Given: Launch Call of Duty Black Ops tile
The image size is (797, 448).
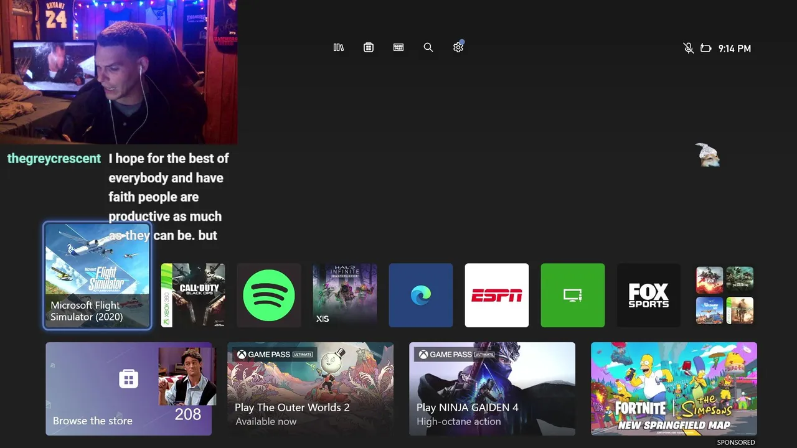Looking at the screenshot, I should click(x=193, y=295).
